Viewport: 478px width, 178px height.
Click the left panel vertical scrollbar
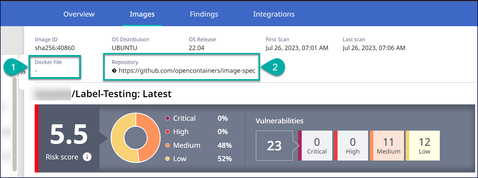click(x=15, y=122)
